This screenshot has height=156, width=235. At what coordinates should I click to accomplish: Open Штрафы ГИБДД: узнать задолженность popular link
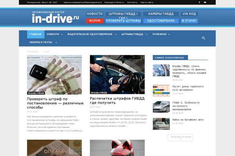(x=189, y=71)
